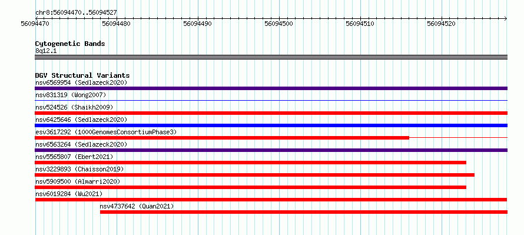
Task: Click ruler position 56094470
Action: 35,24
